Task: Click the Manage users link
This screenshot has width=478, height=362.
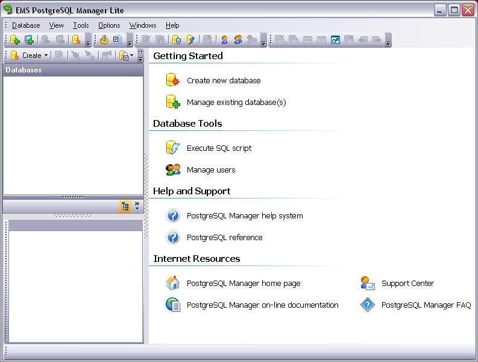Action: [211, 170]
